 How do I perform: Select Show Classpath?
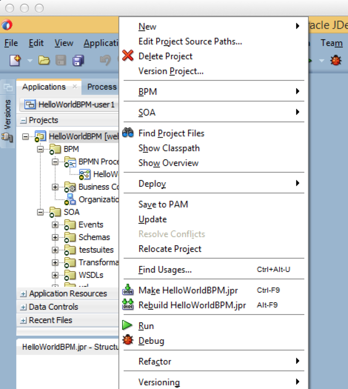214,148
